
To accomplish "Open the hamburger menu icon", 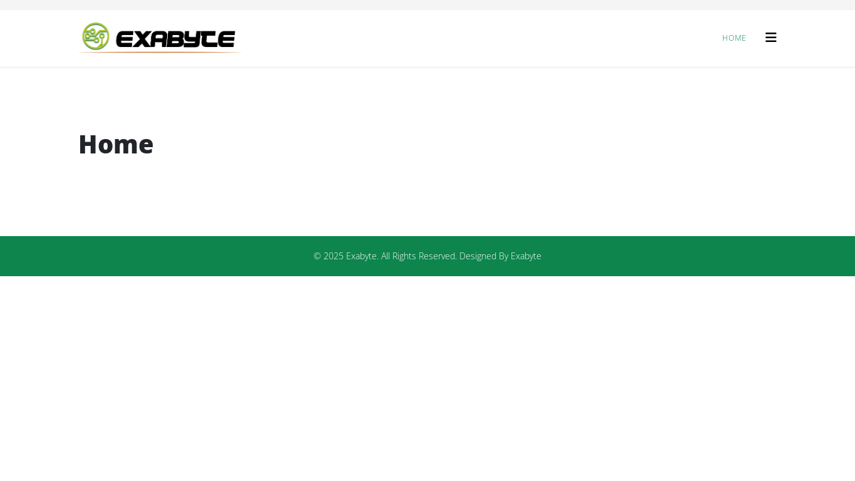I will 771,38.
